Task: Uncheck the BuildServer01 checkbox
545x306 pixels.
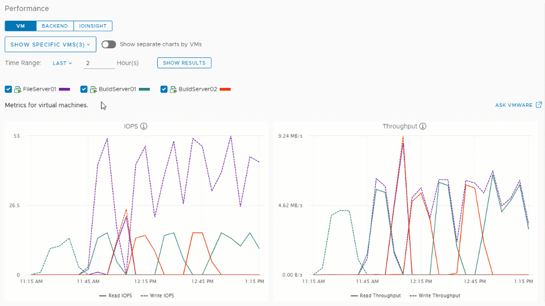Action: tap(84, 90)
